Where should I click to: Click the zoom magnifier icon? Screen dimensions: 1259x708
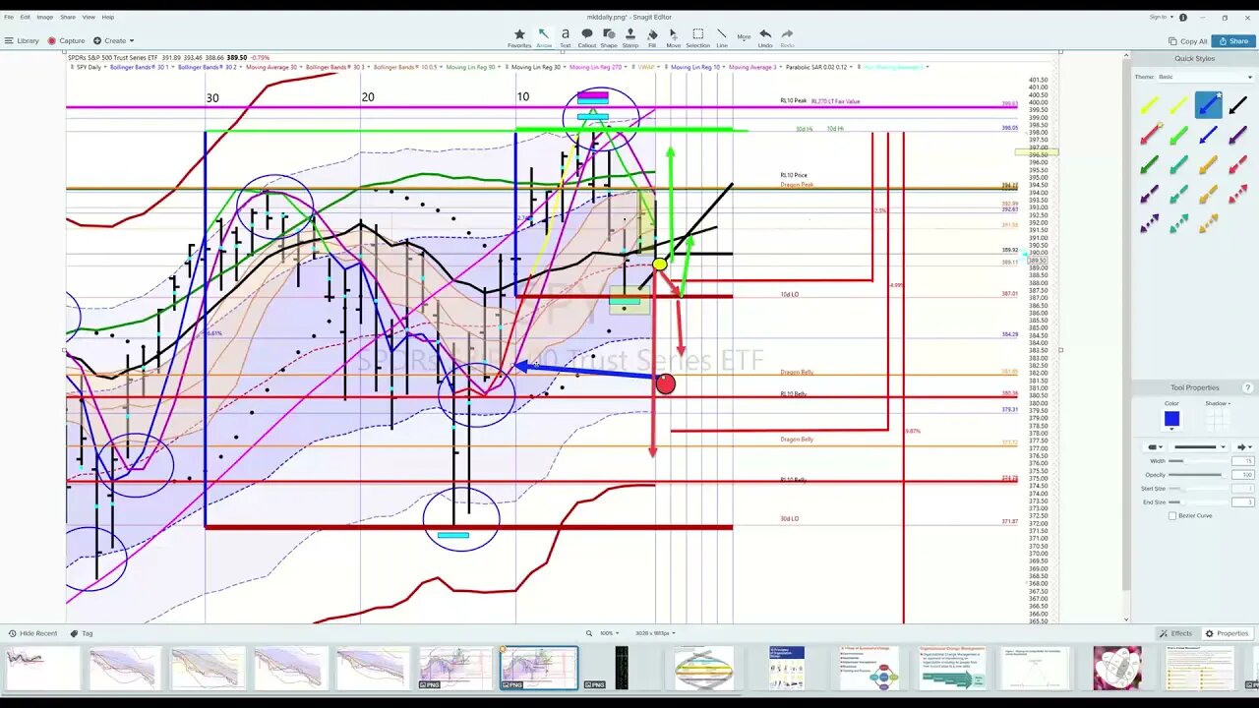[589, 633]
